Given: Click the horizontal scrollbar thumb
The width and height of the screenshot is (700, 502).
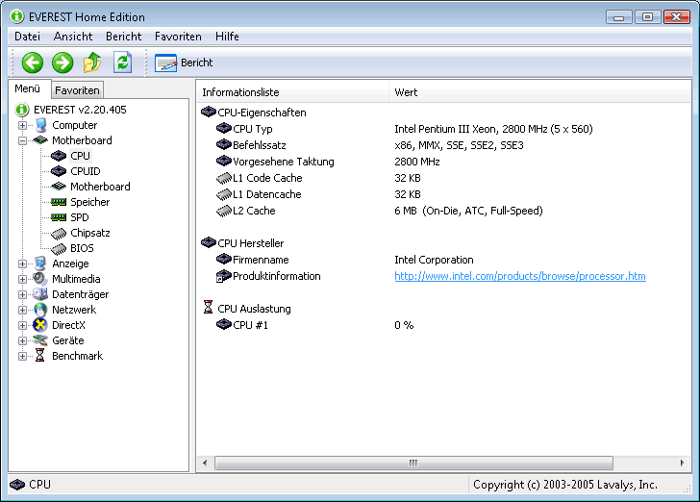Looking at the screenshot, I should (413, 463).
